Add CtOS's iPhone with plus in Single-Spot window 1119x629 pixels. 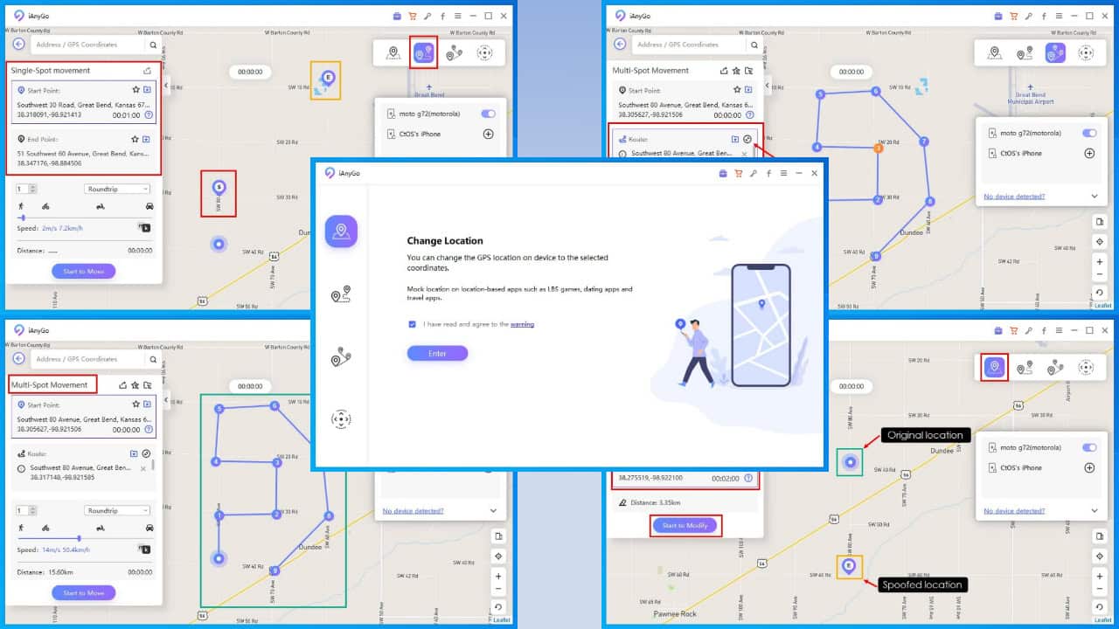pos(489,134)
